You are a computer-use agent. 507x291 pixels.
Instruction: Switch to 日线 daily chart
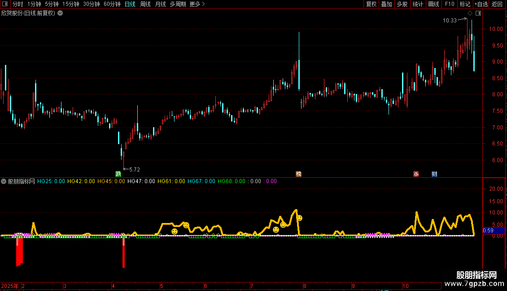pyautogui.click(x=130, y=4)
